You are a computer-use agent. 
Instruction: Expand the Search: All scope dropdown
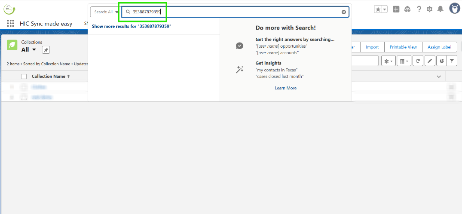coord(105,12)
